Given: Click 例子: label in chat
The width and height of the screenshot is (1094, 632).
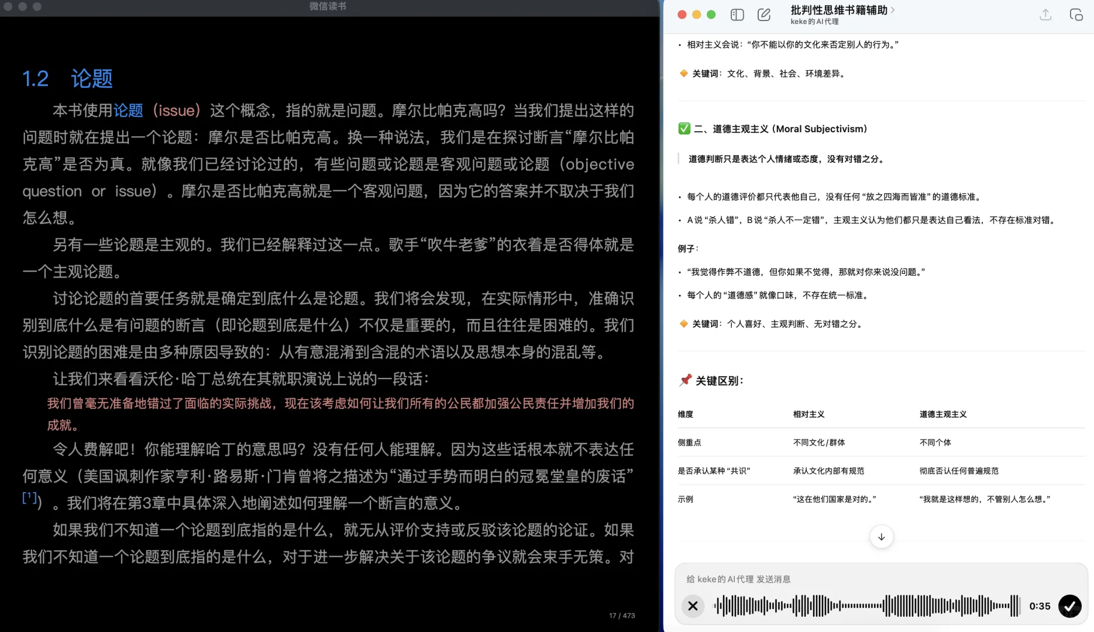Looking at the screenshot, I should point(688,249).
